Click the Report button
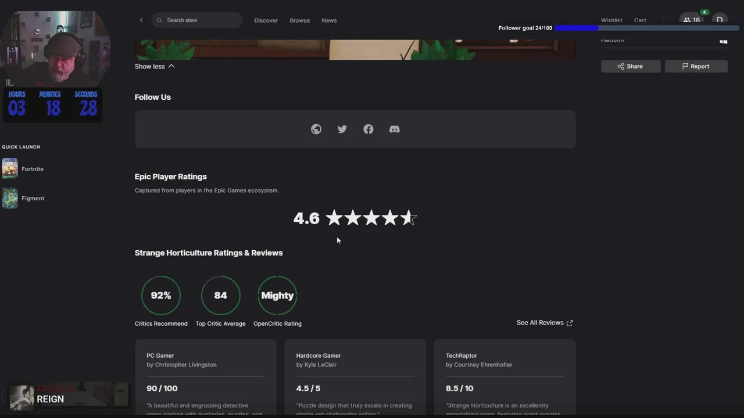This screenshot has width=744, height=418. [696, 66]
